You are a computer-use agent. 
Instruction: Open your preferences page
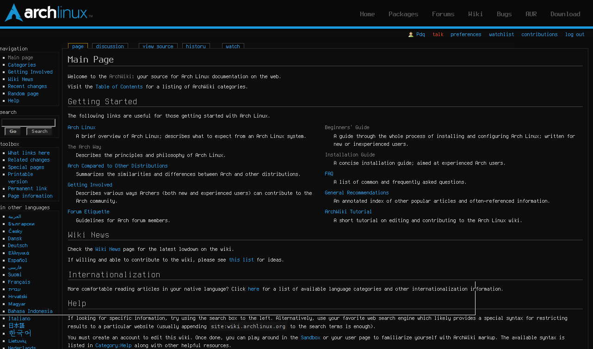pyautogui.click(x=466, y=34)
